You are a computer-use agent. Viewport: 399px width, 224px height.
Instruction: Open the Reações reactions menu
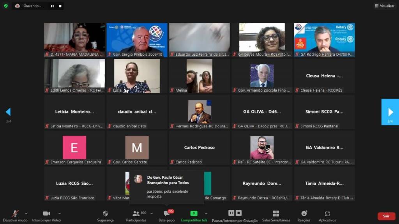click(x=304, y=216)
